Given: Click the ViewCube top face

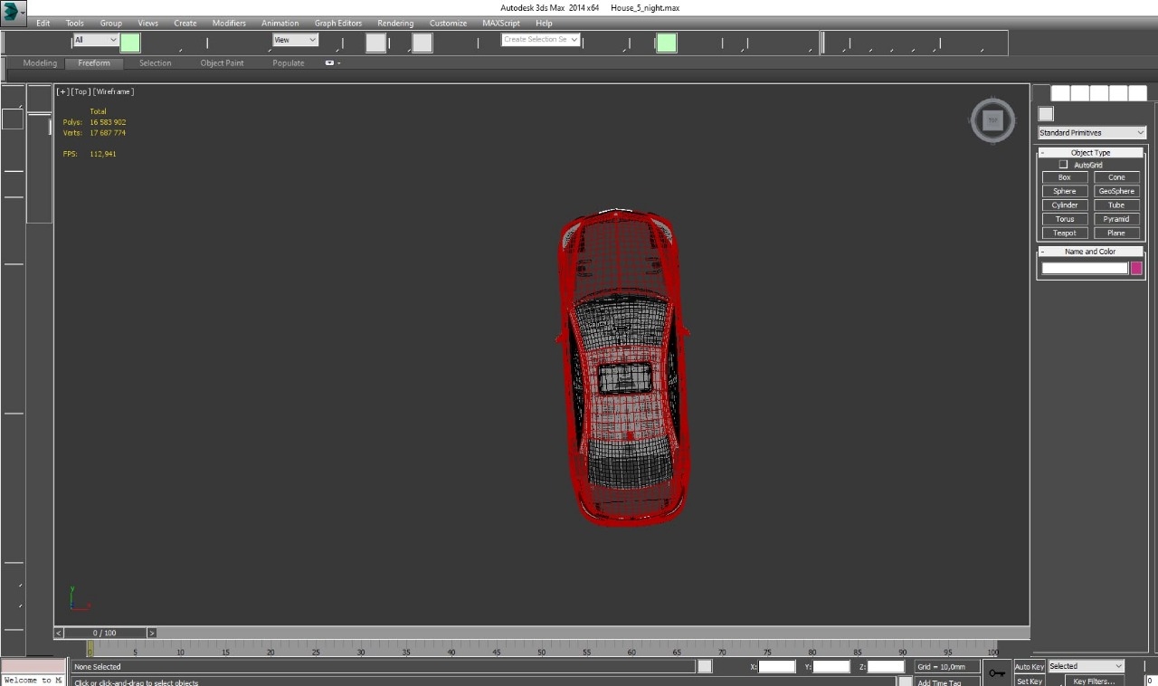Looking at the screenshot, I should click(x=992, y=119).
